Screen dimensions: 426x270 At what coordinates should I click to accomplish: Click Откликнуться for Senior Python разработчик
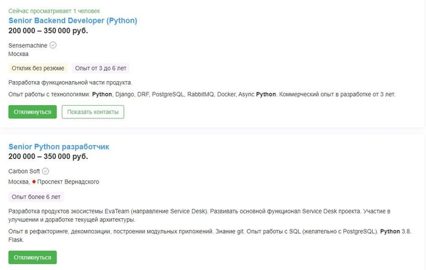(33, 257)
